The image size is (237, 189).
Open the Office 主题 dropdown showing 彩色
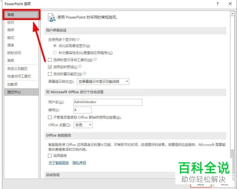point(83,125)
